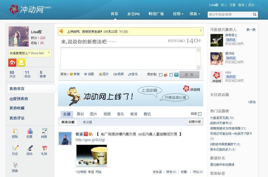
Task: Open the 预测 forecast app icon
Action: pyautogui.click(x=15, y=165)
